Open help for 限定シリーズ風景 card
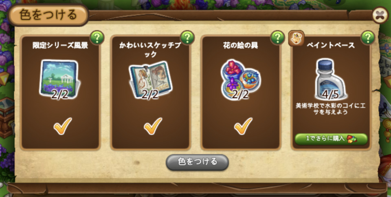This screenshot has height=197, width=391. click(x=97, y=38)
